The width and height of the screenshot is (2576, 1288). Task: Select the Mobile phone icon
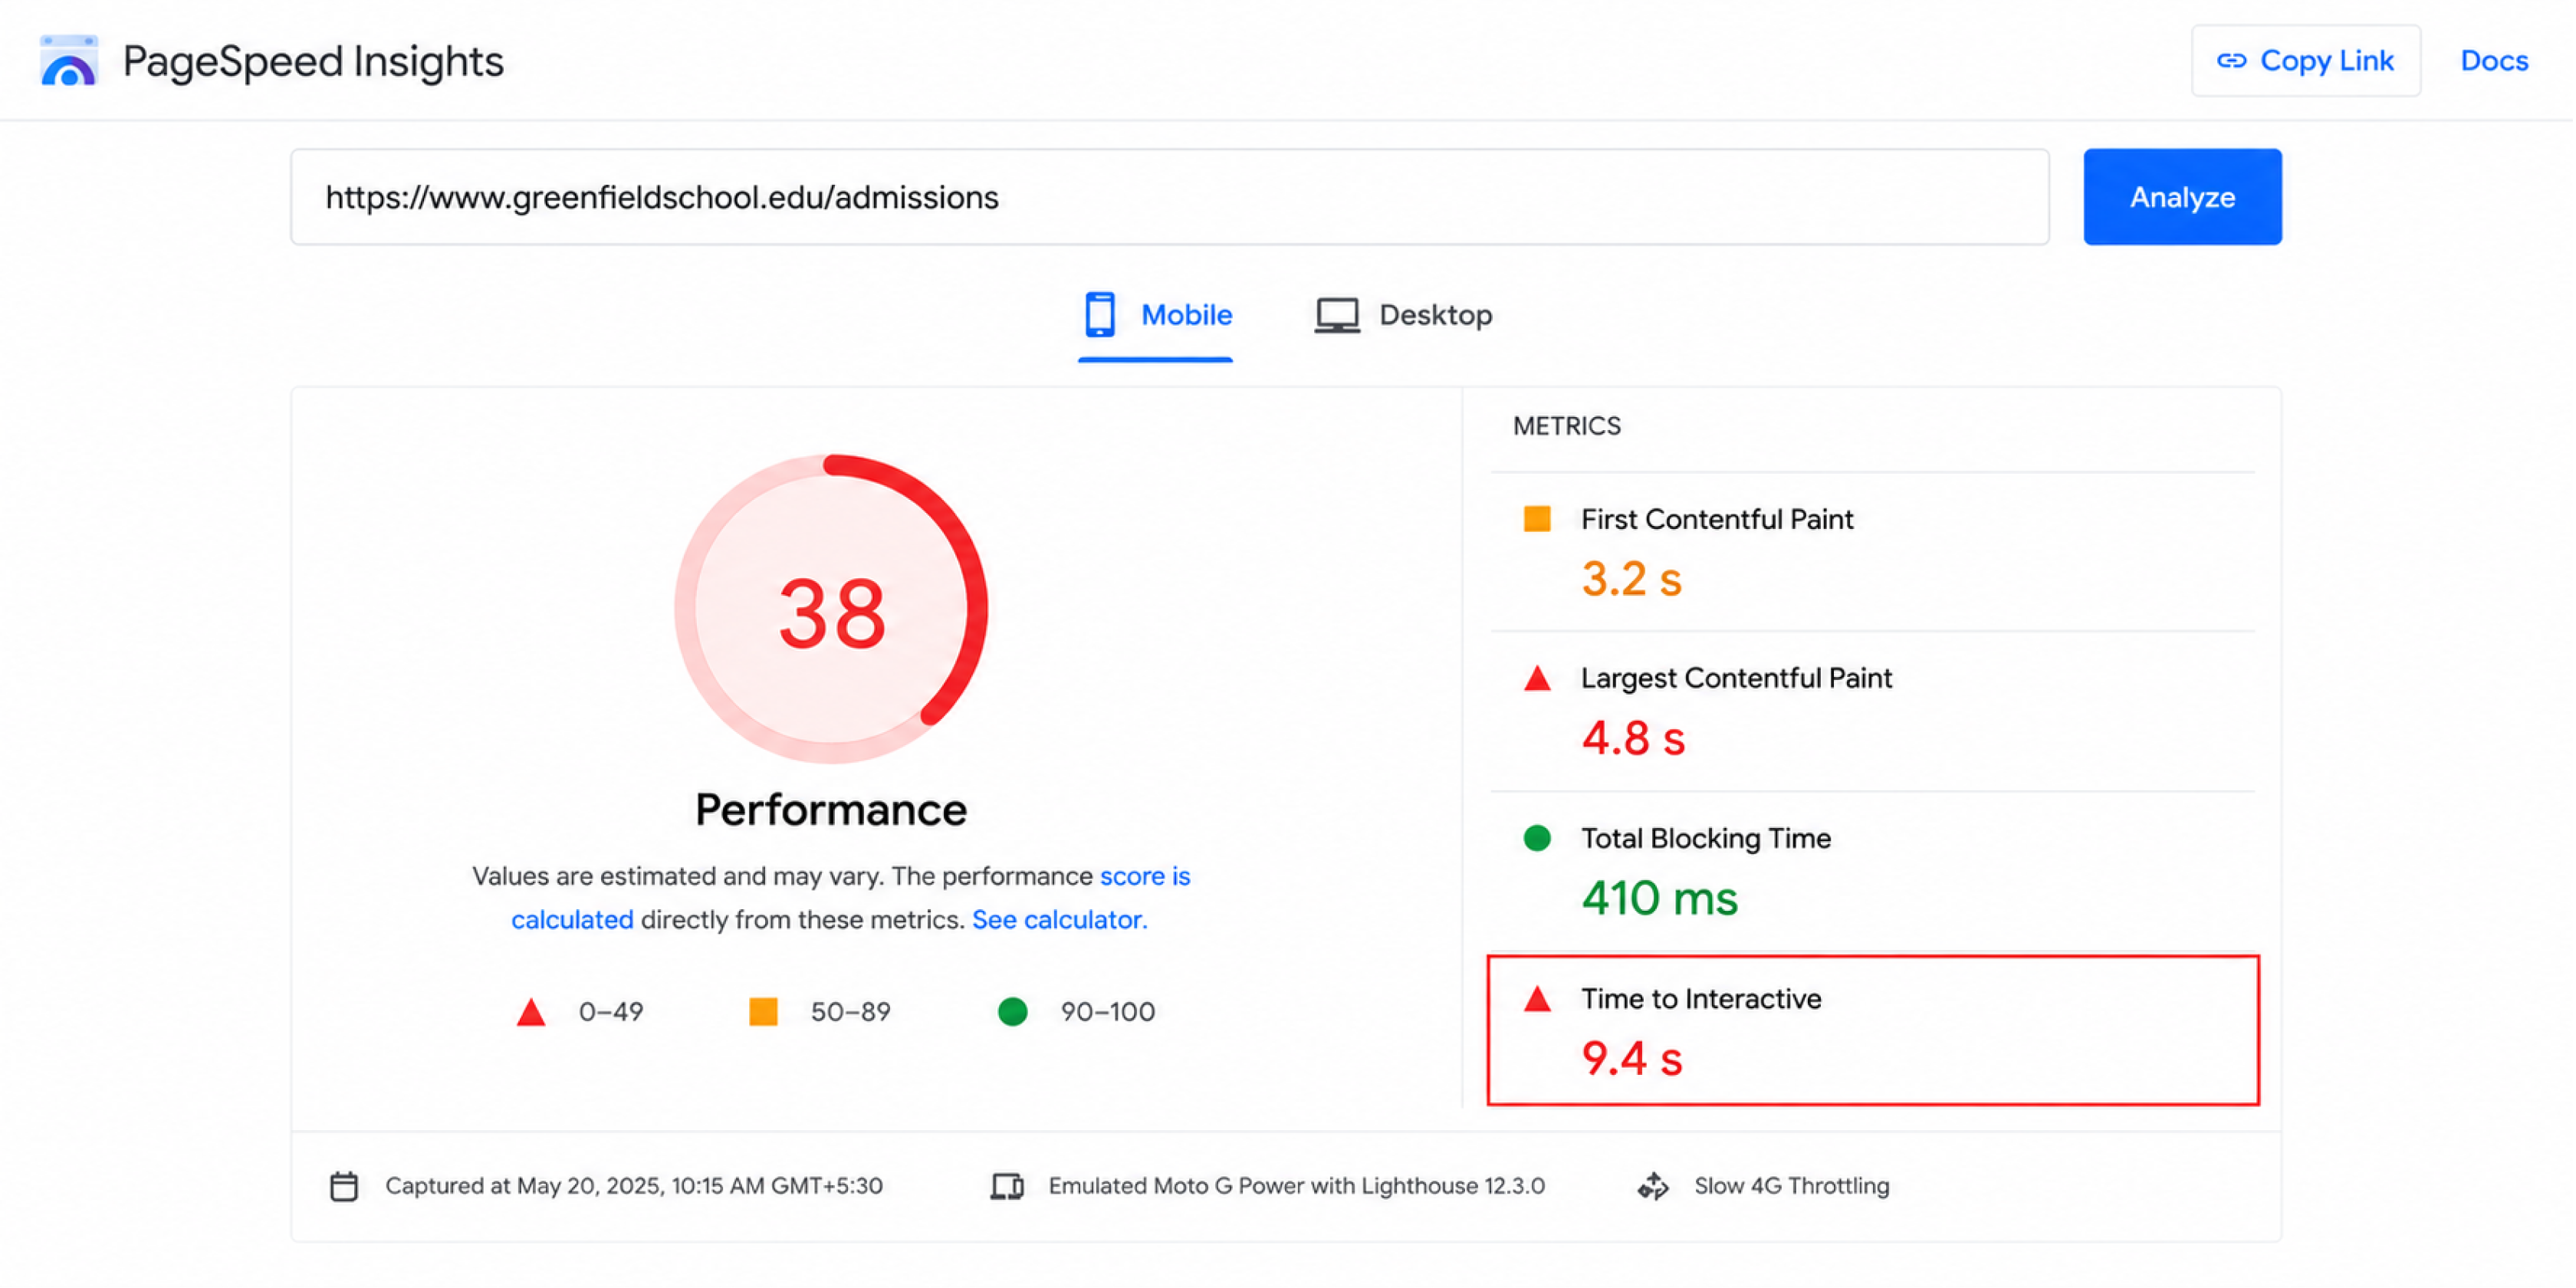tap(1100, 314)
